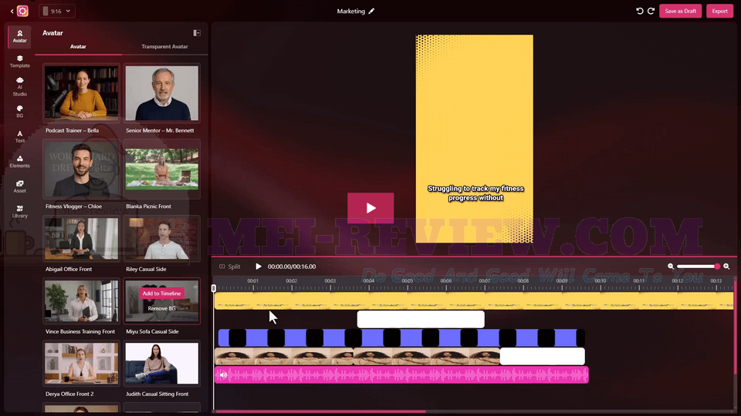
Task: Select Judith Casual Sitting Front avatar
Action: coord(161,363)
